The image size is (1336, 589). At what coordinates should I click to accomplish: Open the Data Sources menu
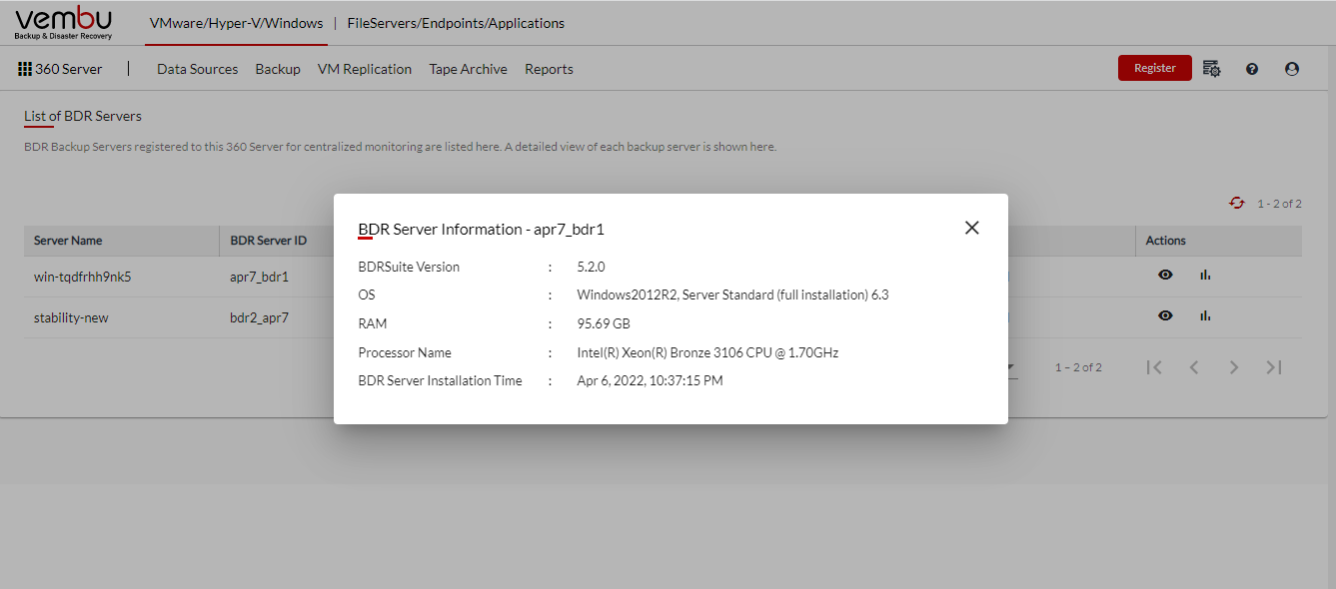click(198, 69)
